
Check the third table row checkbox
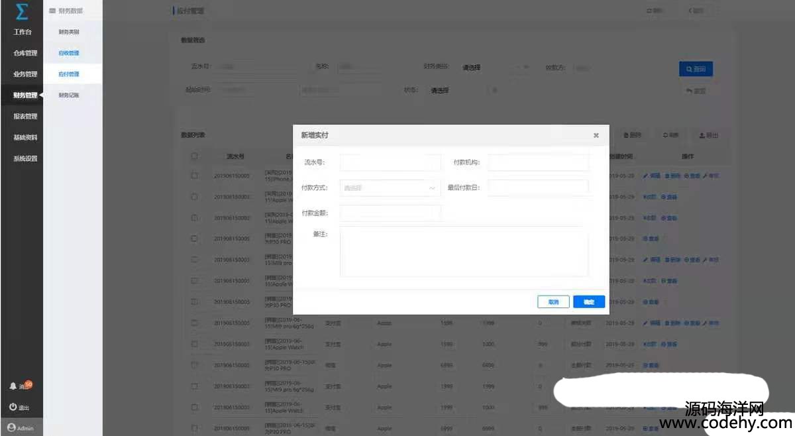coord(194,218)
